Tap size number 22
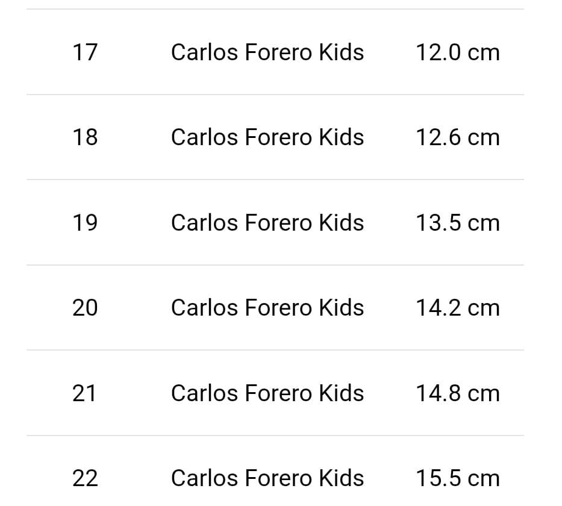This screenshot has width=562, height=506. click(x=84, y=478)
